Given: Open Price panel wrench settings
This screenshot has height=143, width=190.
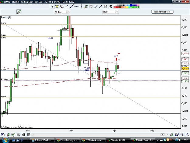Looking at the screenshot, I should point(9,17).
